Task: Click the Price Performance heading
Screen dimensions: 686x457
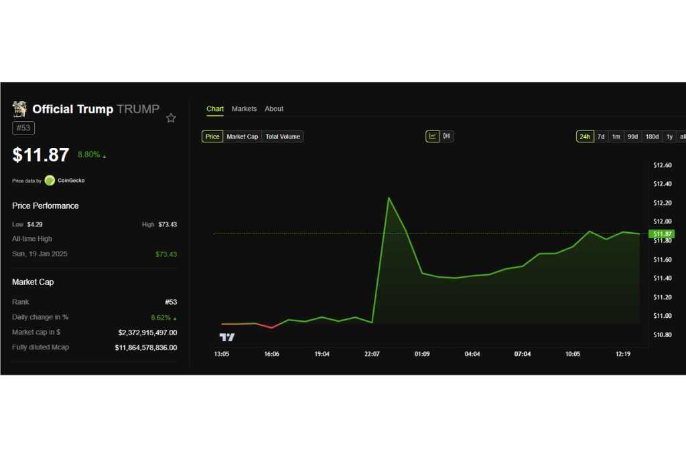Action: point(46,206)
